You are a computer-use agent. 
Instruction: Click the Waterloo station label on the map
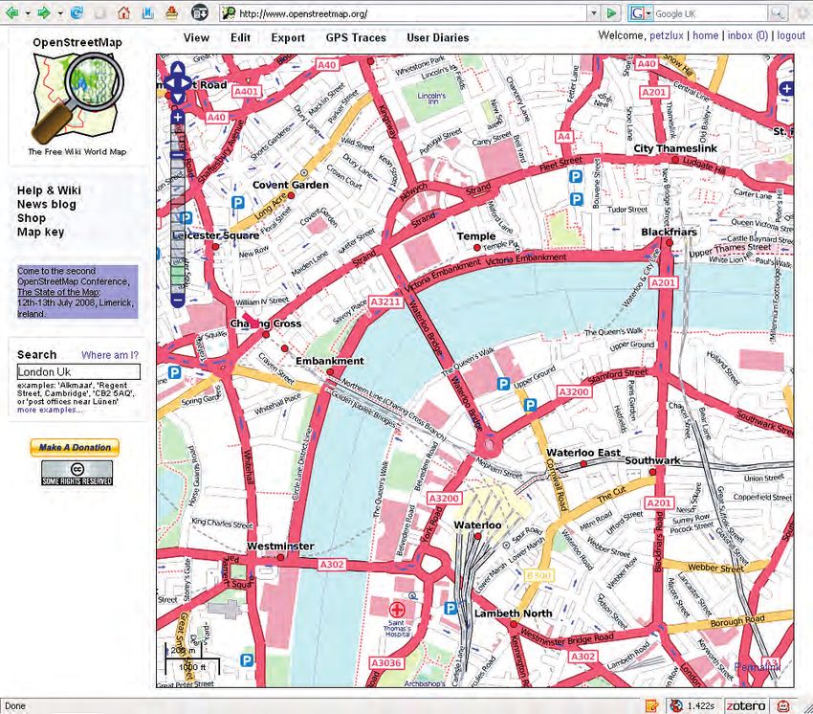coord(477,525)
